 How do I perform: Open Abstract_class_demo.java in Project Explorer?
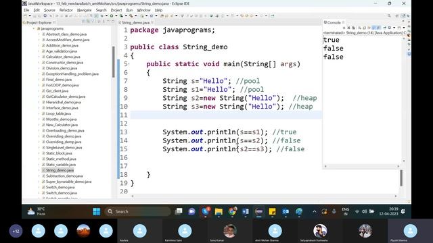click(66, 34)
